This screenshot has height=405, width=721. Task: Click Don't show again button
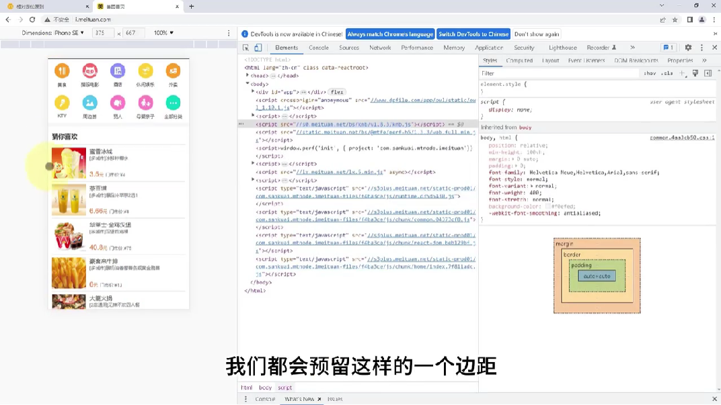coord(537,34)
